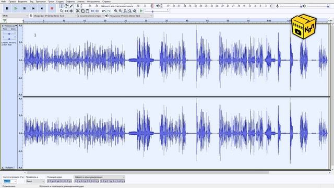Select the magnifier Zoom tool
The image size is (334, 188).
click(x=62, y=10)
